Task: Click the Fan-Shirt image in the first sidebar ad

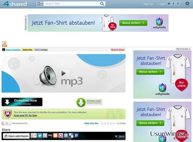Action: (x=178, y=69)
